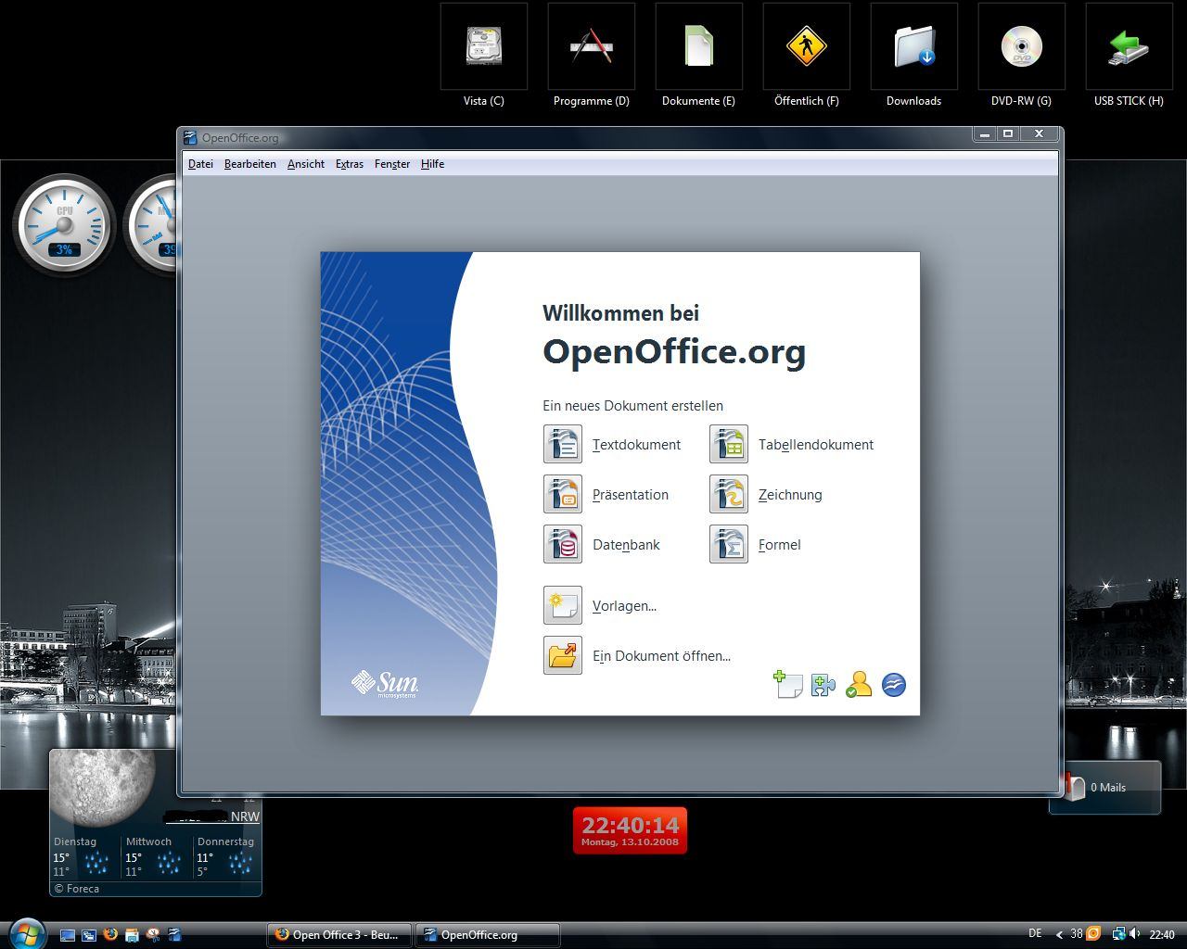Click the orange tray icon beside 38
This screenshot has height=949, width=1187.
[1093, 934]
